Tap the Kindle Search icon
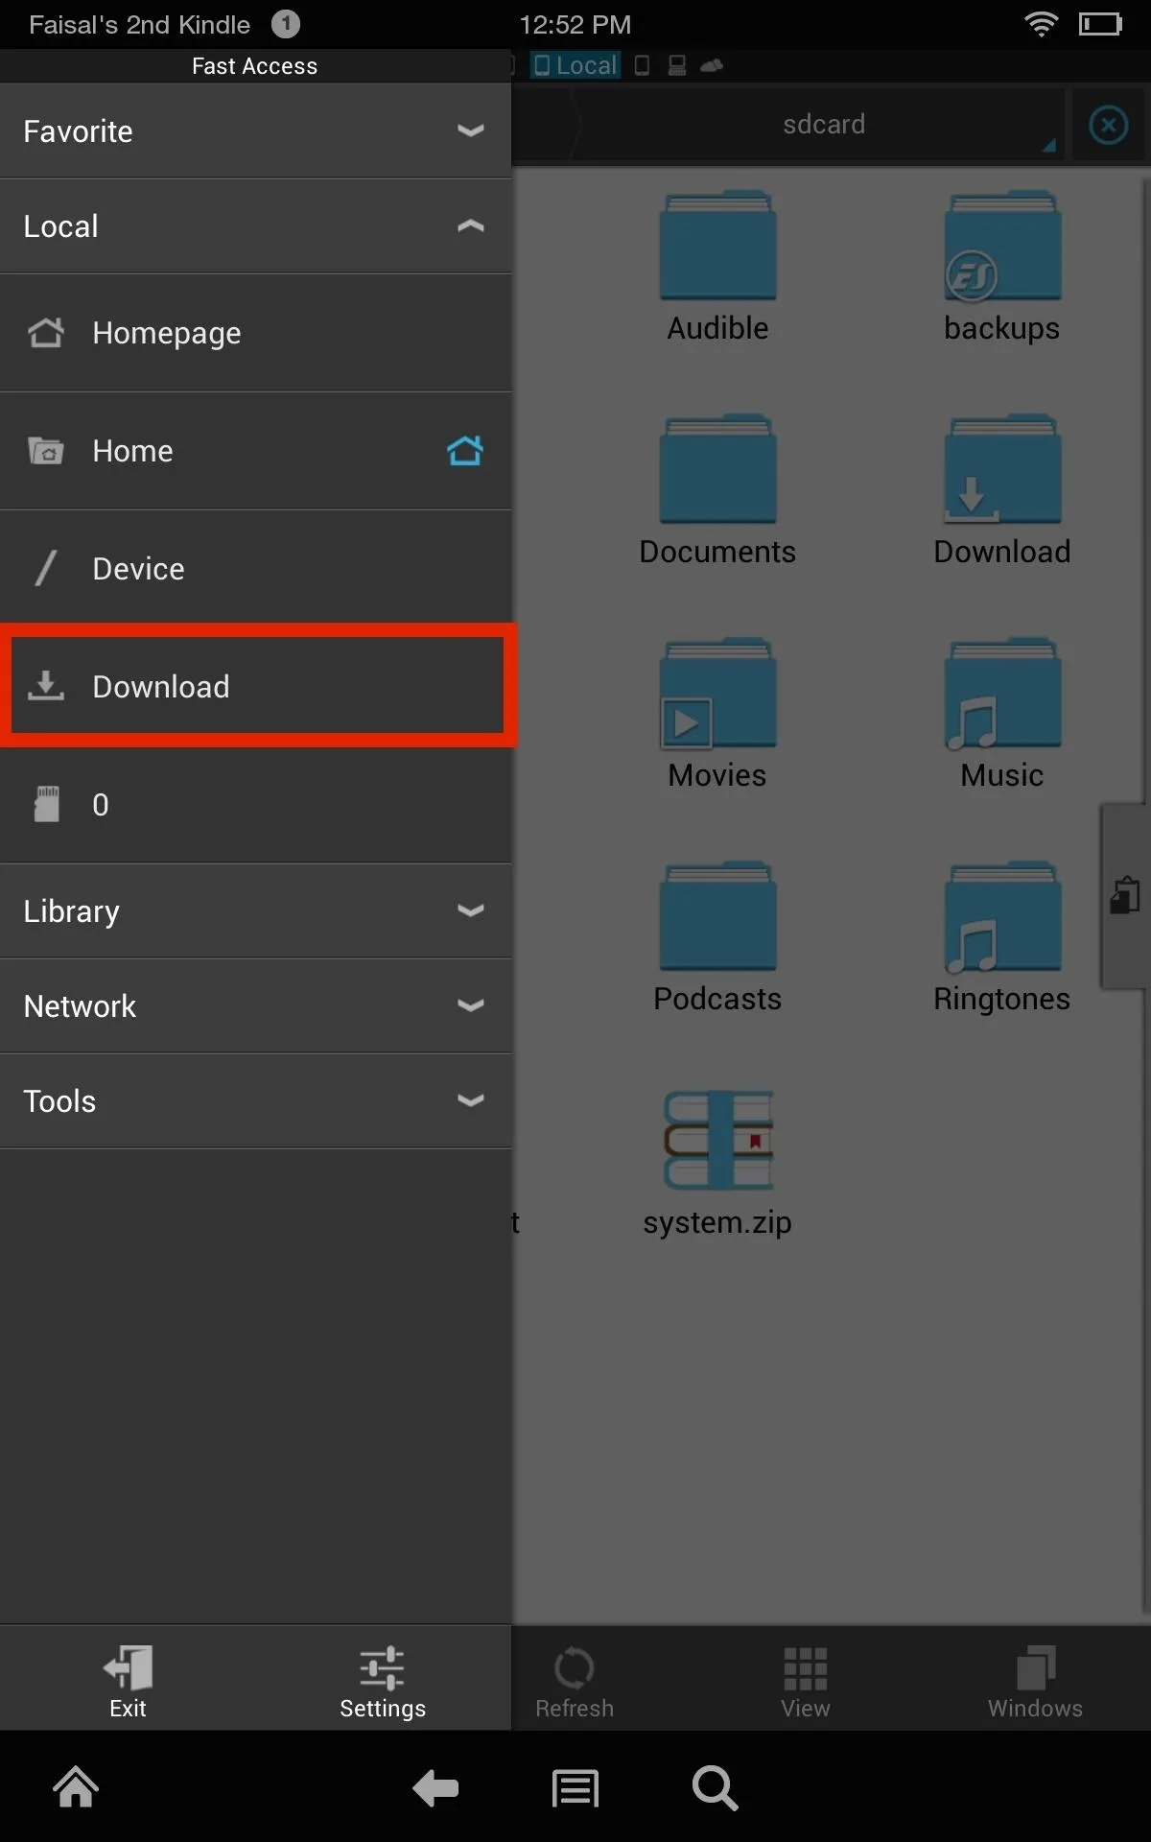Screen dimensions: 1151x1842 tap(716, 1788)
